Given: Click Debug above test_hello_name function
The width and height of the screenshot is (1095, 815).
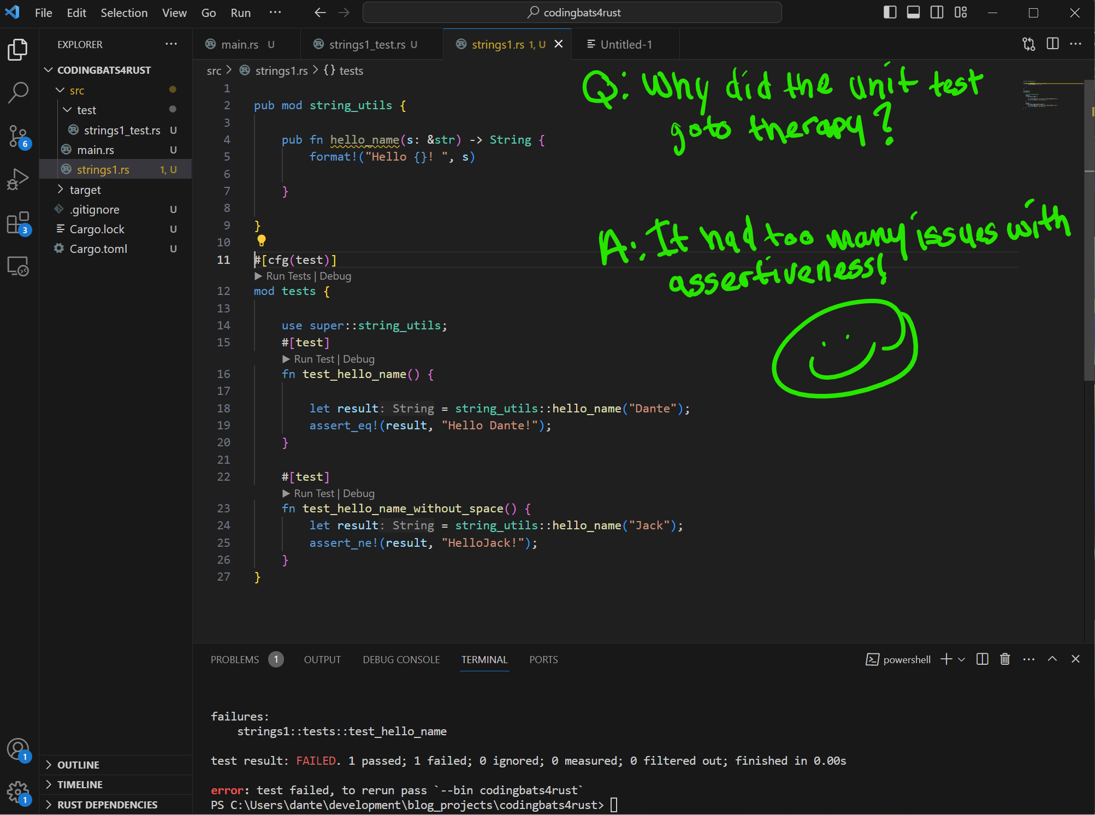Looking at the screenshot, I should click(x=359, y=359).
